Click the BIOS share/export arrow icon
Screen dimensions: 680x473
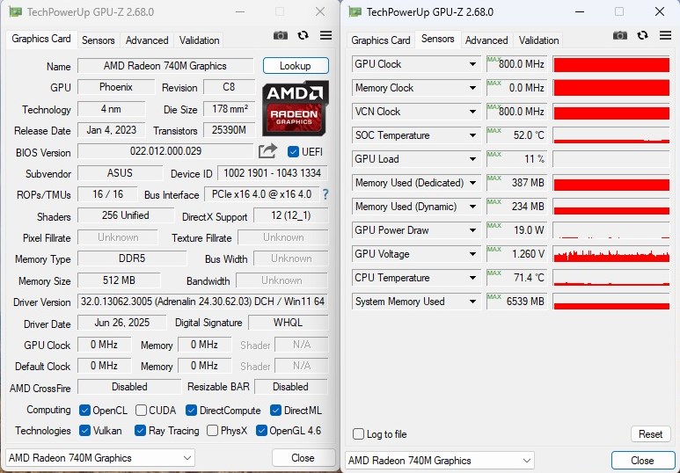[267, 151]
